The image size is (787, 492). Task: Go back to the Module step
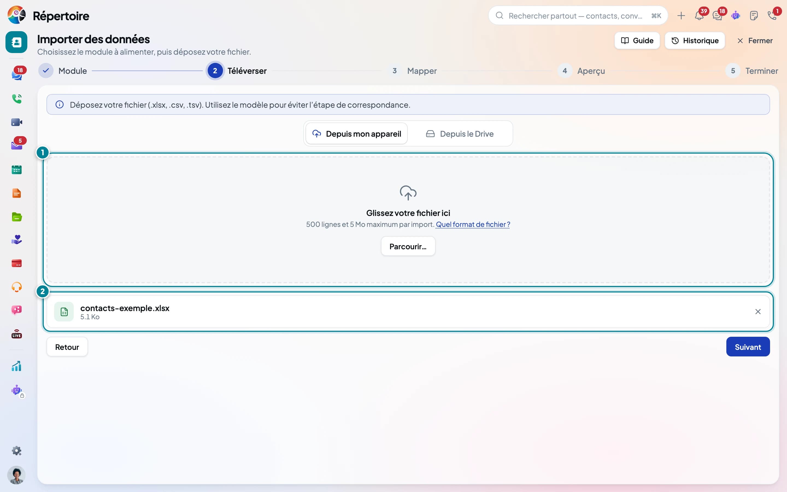pyautogui.click(x=63, y=71)
